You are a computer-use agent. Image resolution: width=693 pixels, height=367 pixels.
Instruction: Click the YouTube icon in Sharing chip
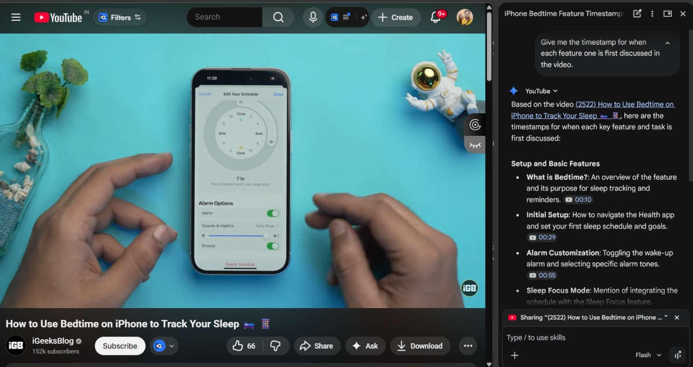click(x=512, y=317)
